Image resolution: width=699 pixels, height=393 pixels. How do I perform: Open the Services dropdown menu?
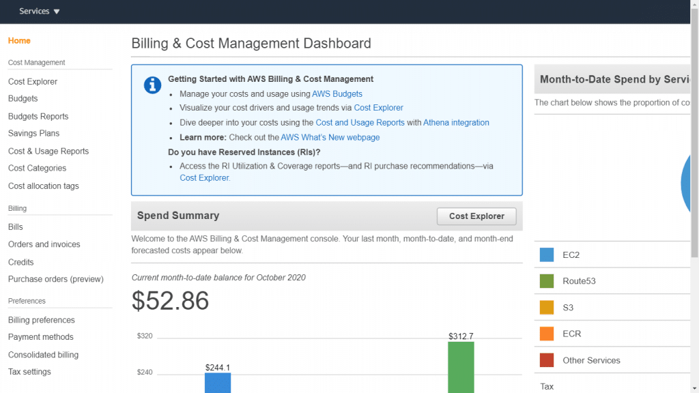pos(39,11)
